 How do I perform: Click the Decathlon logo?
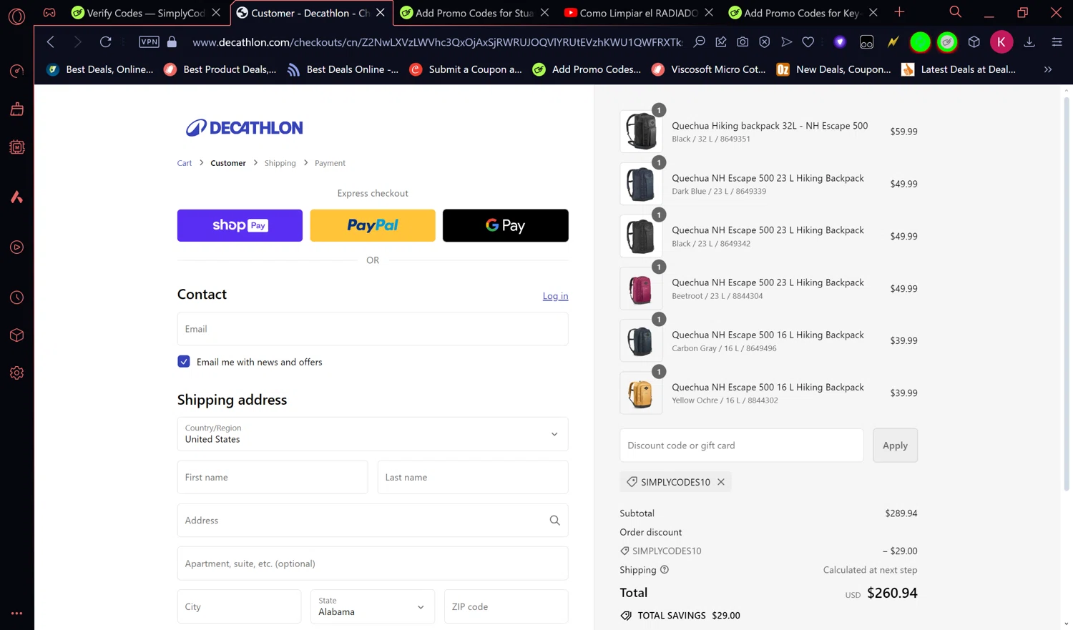[244, 127]
